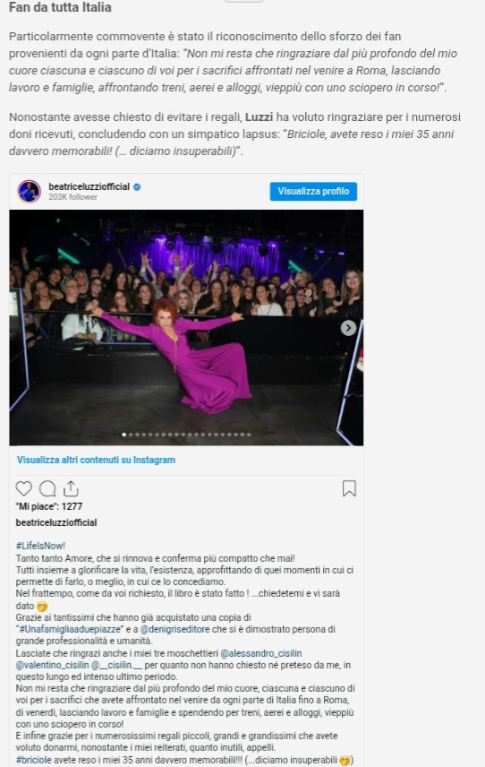485x767 pixels.
Task: Open comments via speech bubble icon
Action: point(47,488)
